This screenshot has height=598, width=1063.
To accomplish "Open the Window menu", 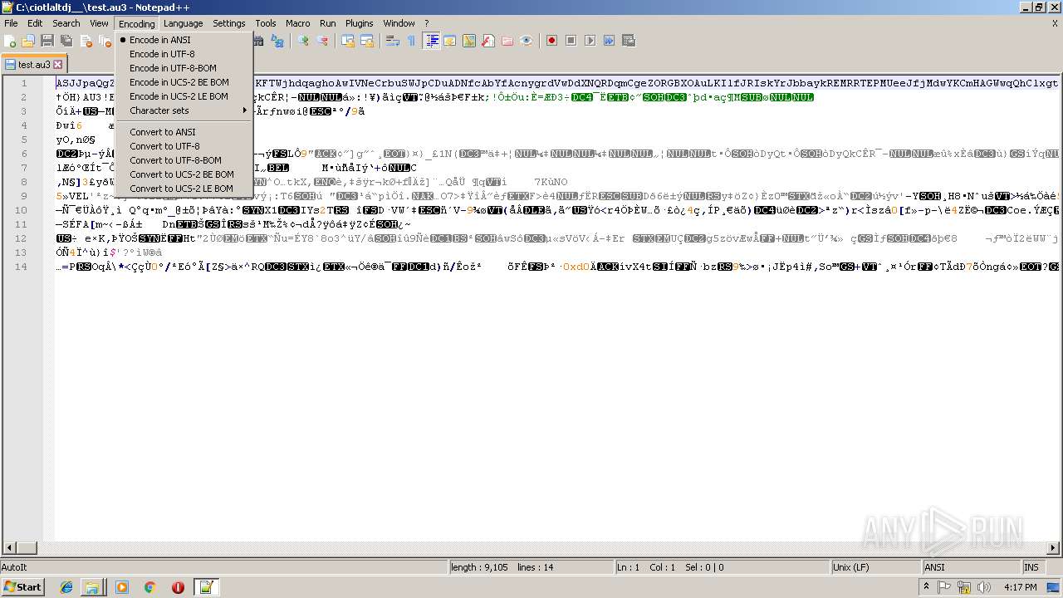I will (x=399, y=23).
